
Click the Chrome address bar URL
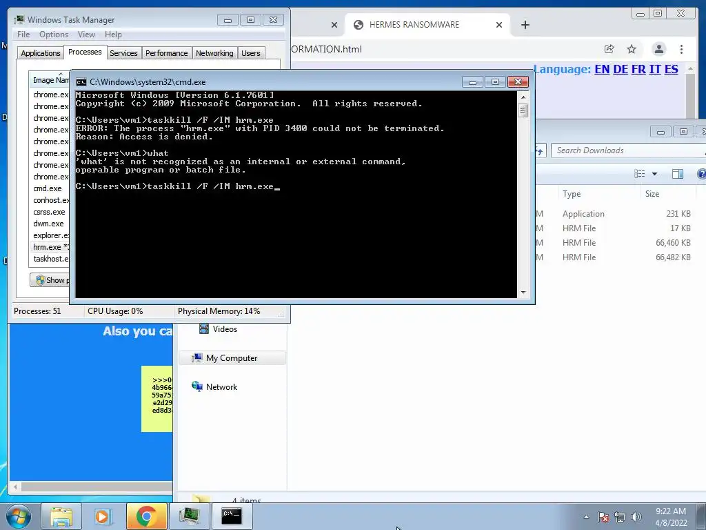tap(326, 49)
